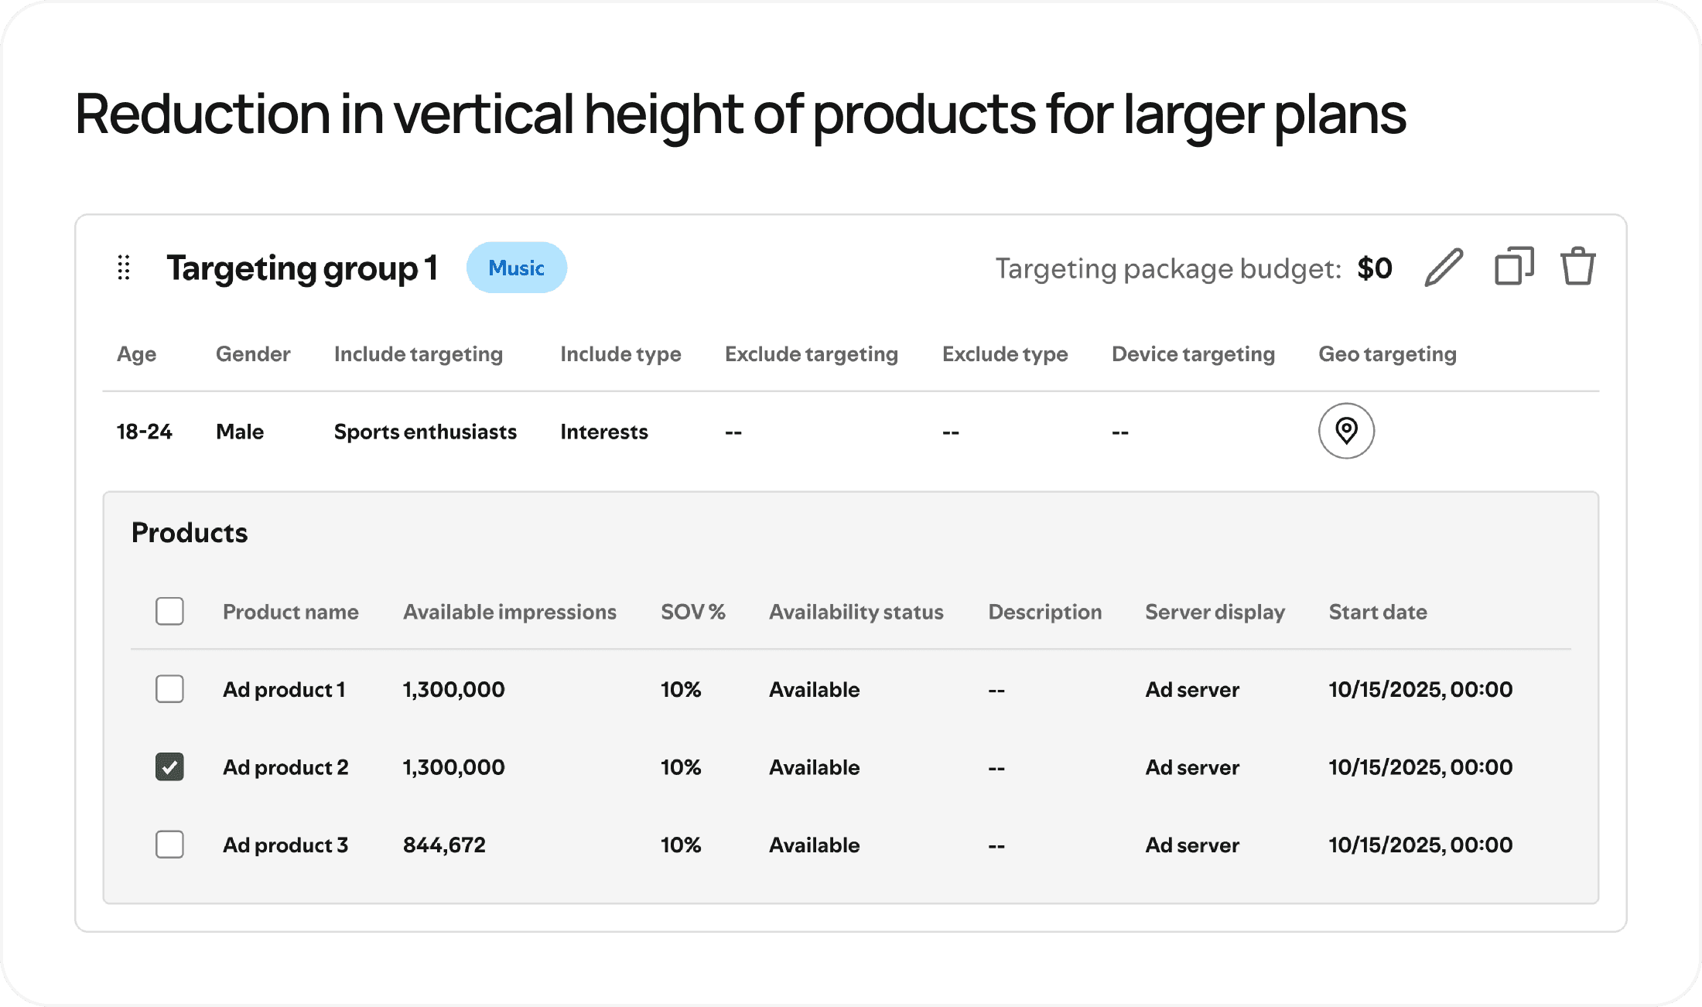
Task: Uncheck the Ad product 2 checkbox
Action: coord(169,766)
